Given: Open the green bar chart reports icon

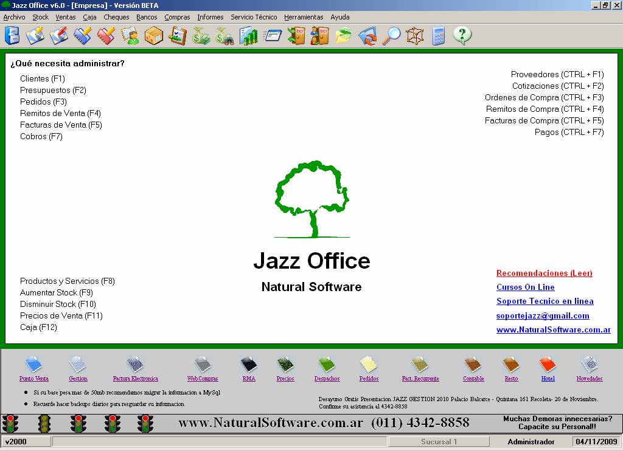Looking at the screenshot, I should pyautogui.click(x=248, y=36).
